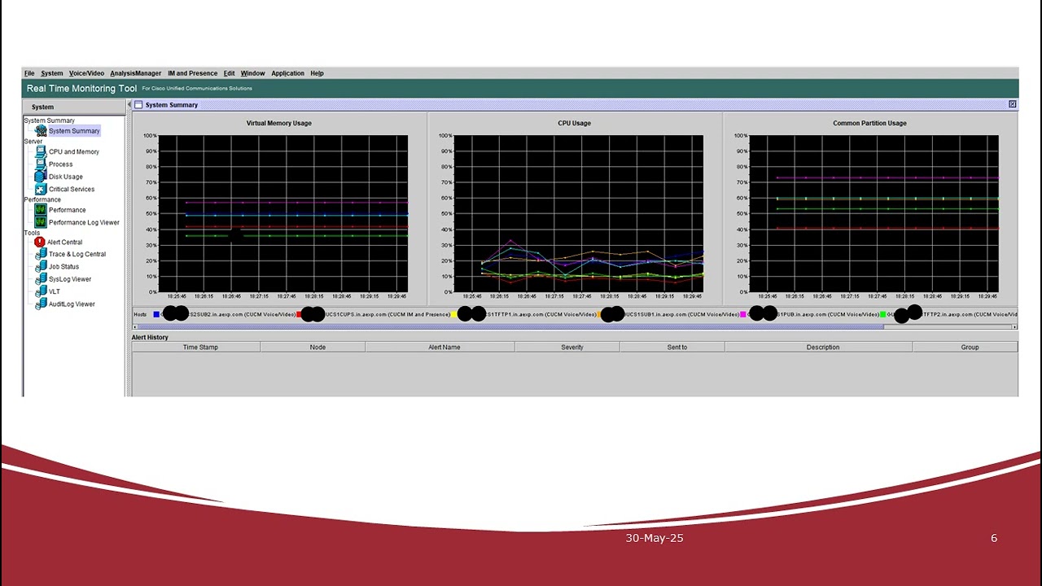Click the magenta S1PUB host legend swatch
1042x586 pixels.
pos(742,314)
